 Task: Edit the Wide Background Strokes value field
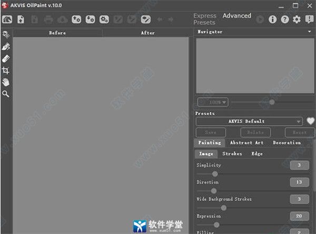(x=300, y=199)
